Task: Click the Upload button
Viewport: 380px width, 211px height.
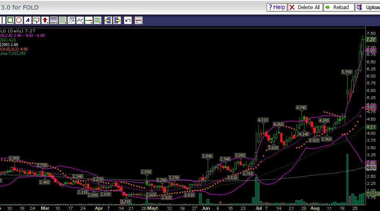Action: [x=368, y=7]
